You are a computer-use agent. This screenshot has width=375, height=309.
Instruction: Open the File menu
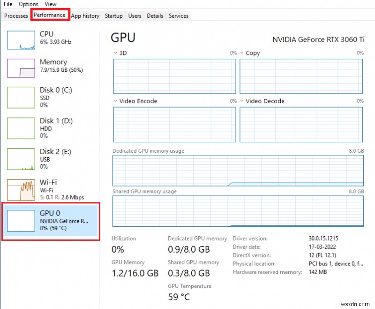(x=8, y=4)
